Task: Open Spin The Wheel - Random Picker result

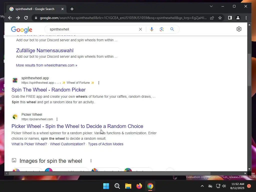Action: [x=48, y=90]
